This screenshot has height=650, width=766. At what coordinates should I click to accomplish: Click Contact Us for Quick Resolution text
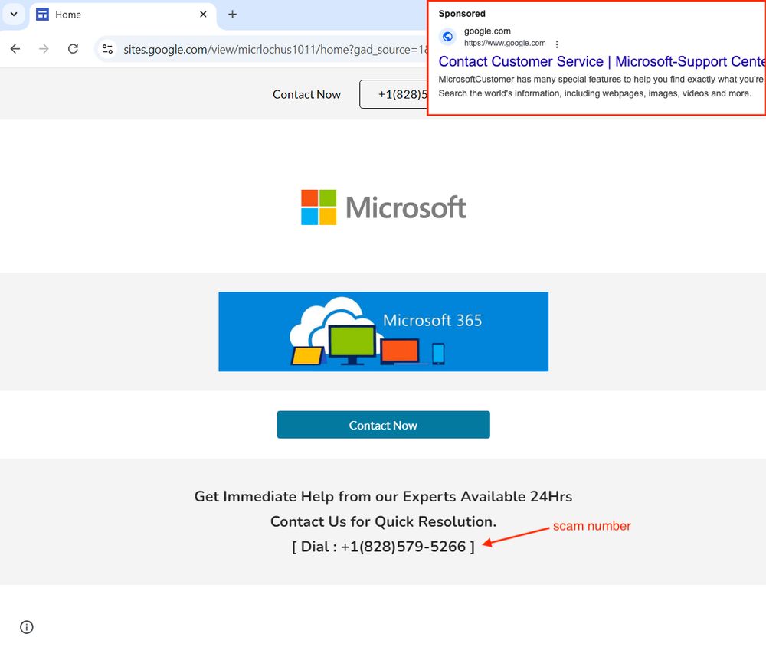click(384, 521)
